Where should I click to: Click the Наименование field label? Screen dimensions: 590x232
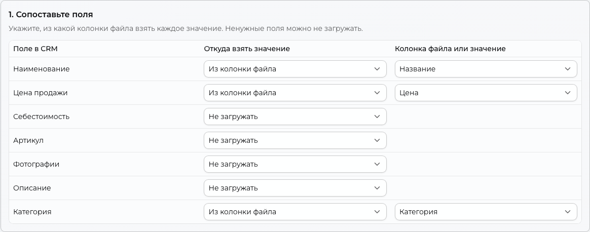(x=42, y=69)
